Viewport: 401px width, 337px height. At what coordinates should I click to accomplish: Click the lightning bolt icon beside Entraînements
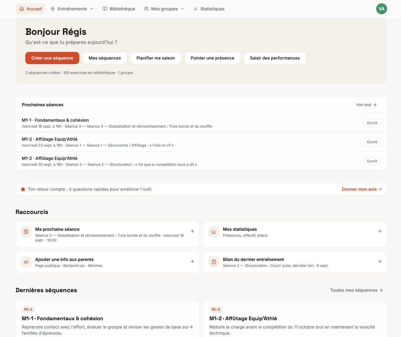(x=53, y=9)
